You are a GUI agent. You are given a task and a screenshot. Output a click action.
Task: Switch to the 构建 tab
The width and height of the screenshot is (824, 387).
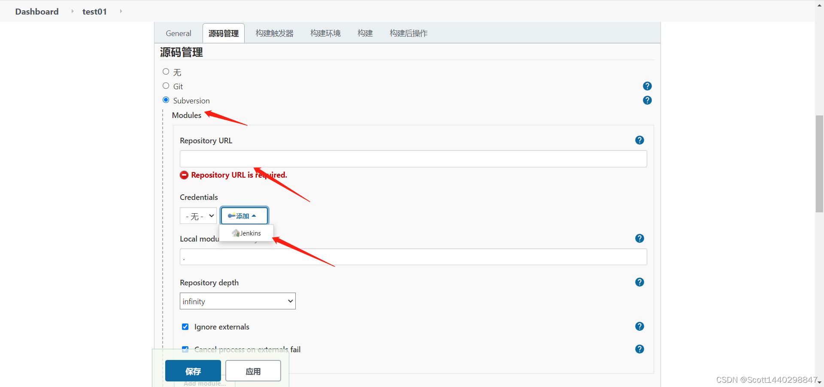coord(365,33)
